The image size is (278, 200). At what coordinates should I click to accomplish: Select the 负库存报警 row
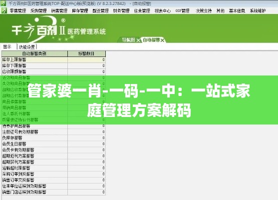click(x=53, y=138)
